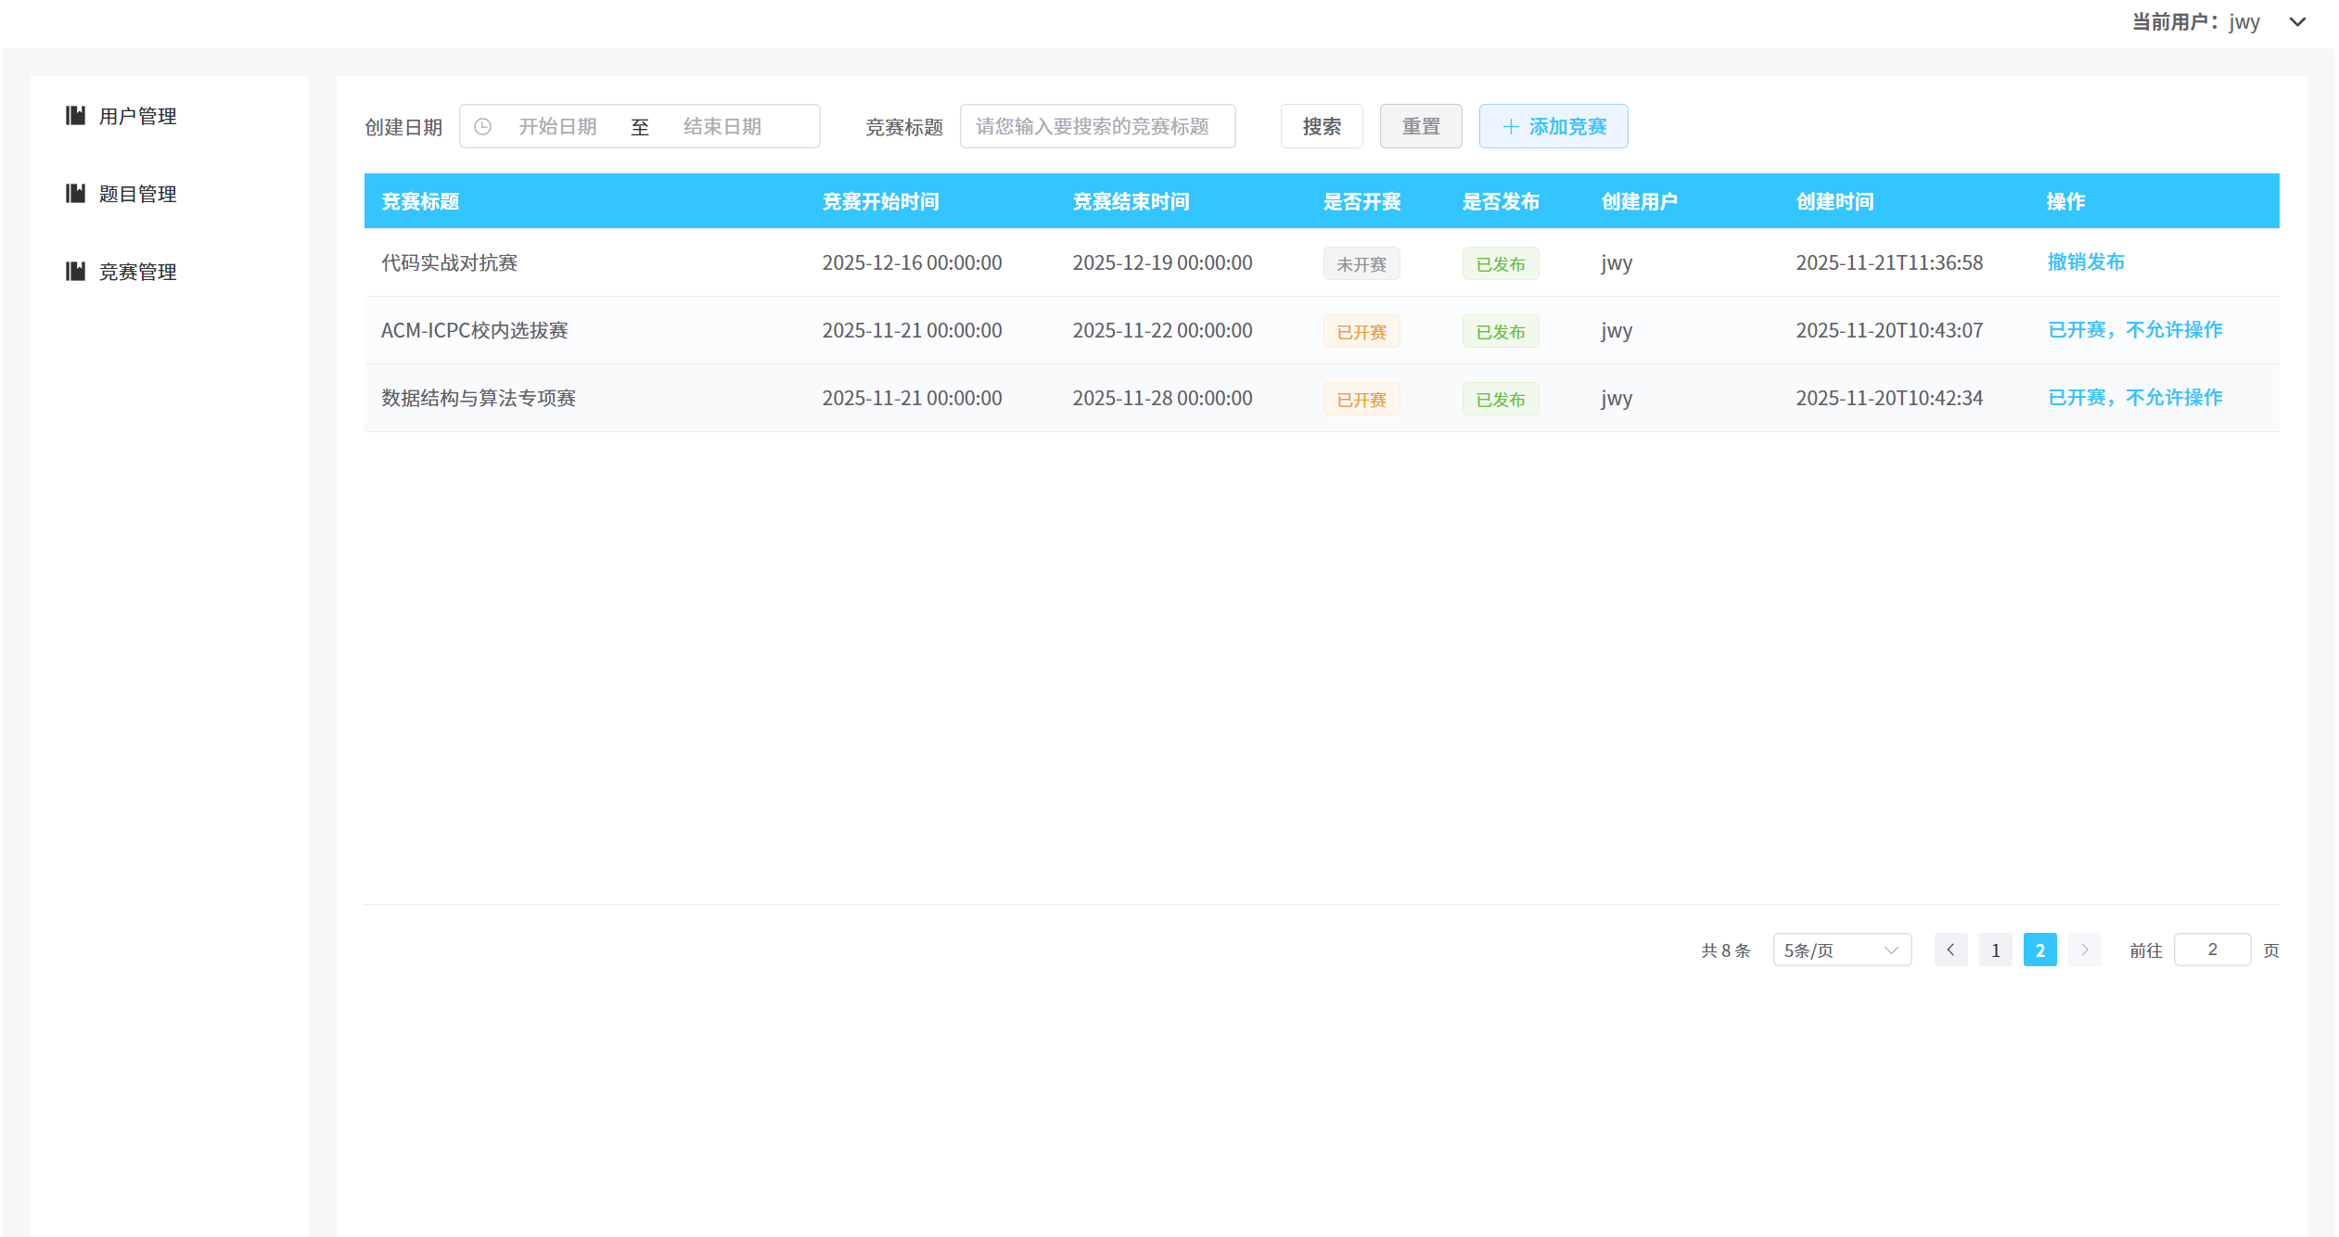Open 题目管理 menu item
The width and height of the screenshot is (2339, 1237).
coord(137,193)
